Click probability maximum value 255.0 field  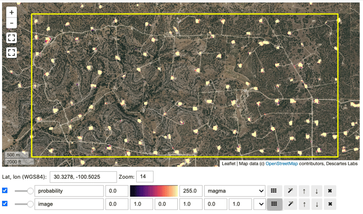point(191,191)
